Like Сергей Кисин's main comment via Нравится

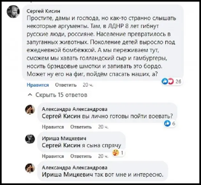(38, 85)
